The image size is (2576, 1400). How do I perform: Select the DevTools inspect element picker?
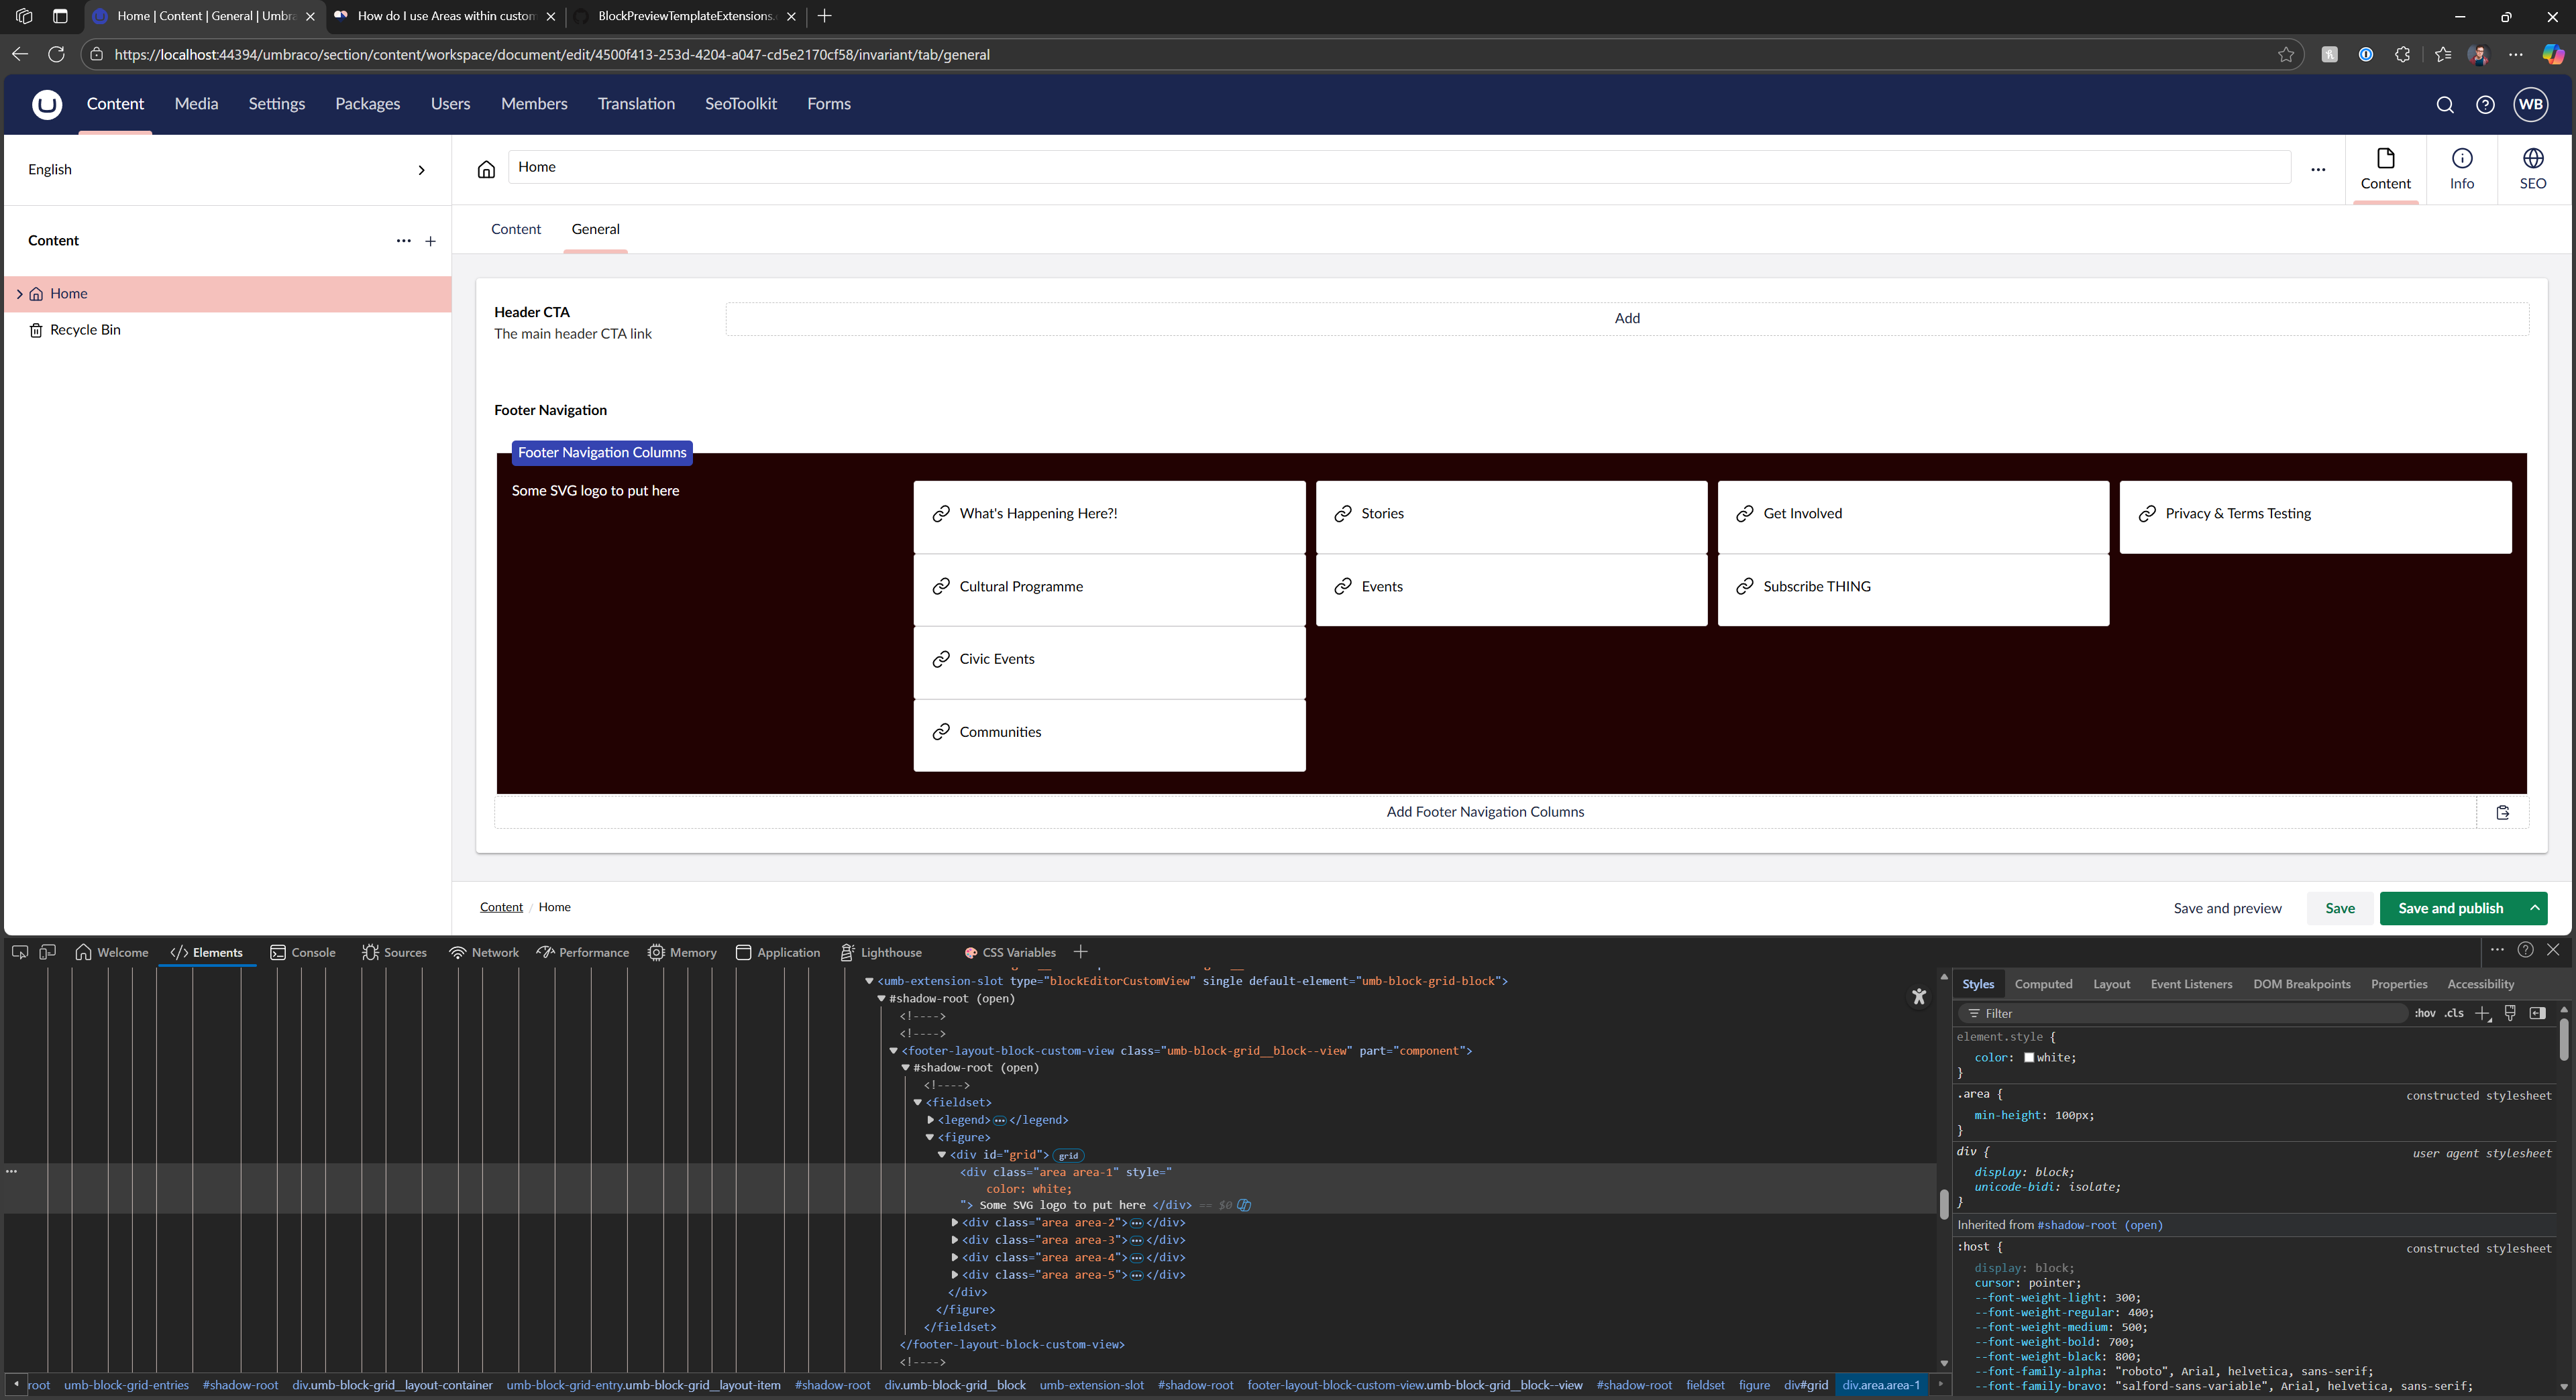click(x=20, y=952)
